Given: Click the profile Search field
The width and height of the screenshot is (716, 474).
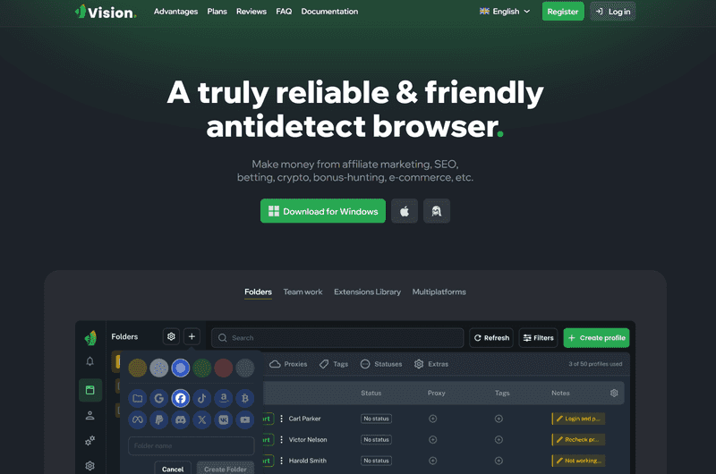Looking at the screenshot, I should point(337,338).
